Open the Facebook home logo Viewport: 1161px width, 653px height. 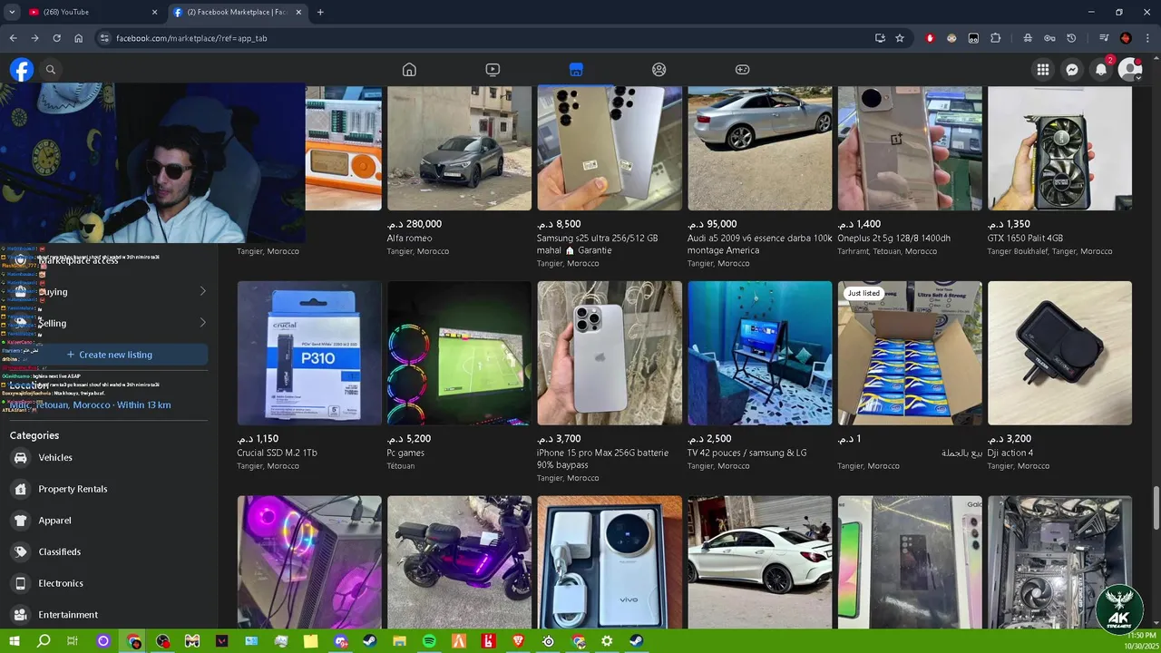(x=22, y=70)
